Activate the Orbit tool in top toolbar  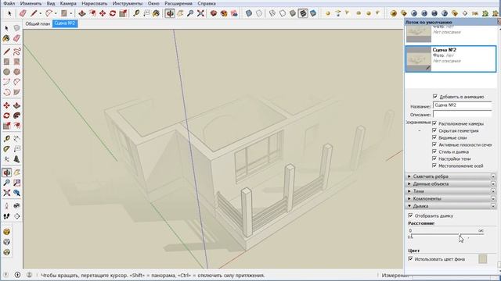click(x=170, y=13)
